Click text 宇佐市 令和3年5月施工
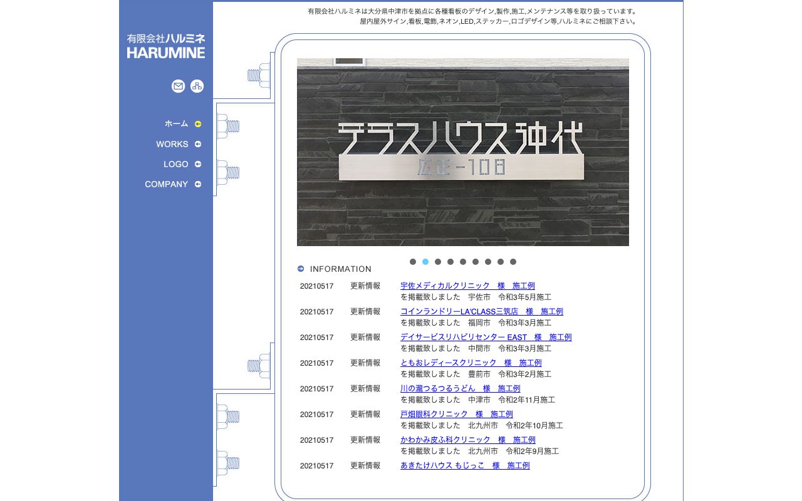This screenshot has width=802, height=501. point(510,297)
